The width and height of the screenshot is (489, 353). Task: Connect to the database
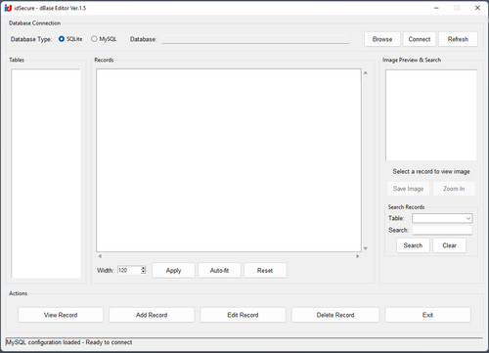420,39
